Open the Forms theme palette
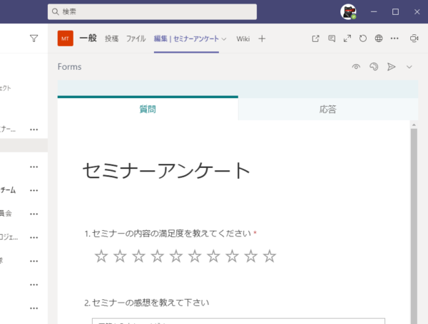Image resolution: width=428 pixels, height=324 pixels. pos(373,67)
